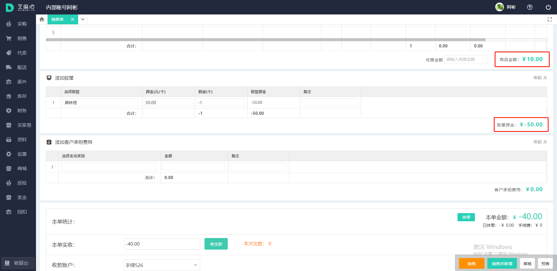The height and width of the screenshot is (271, 557).
Task: Open the 回扣 rebate icon
Action: coord(9,212)
